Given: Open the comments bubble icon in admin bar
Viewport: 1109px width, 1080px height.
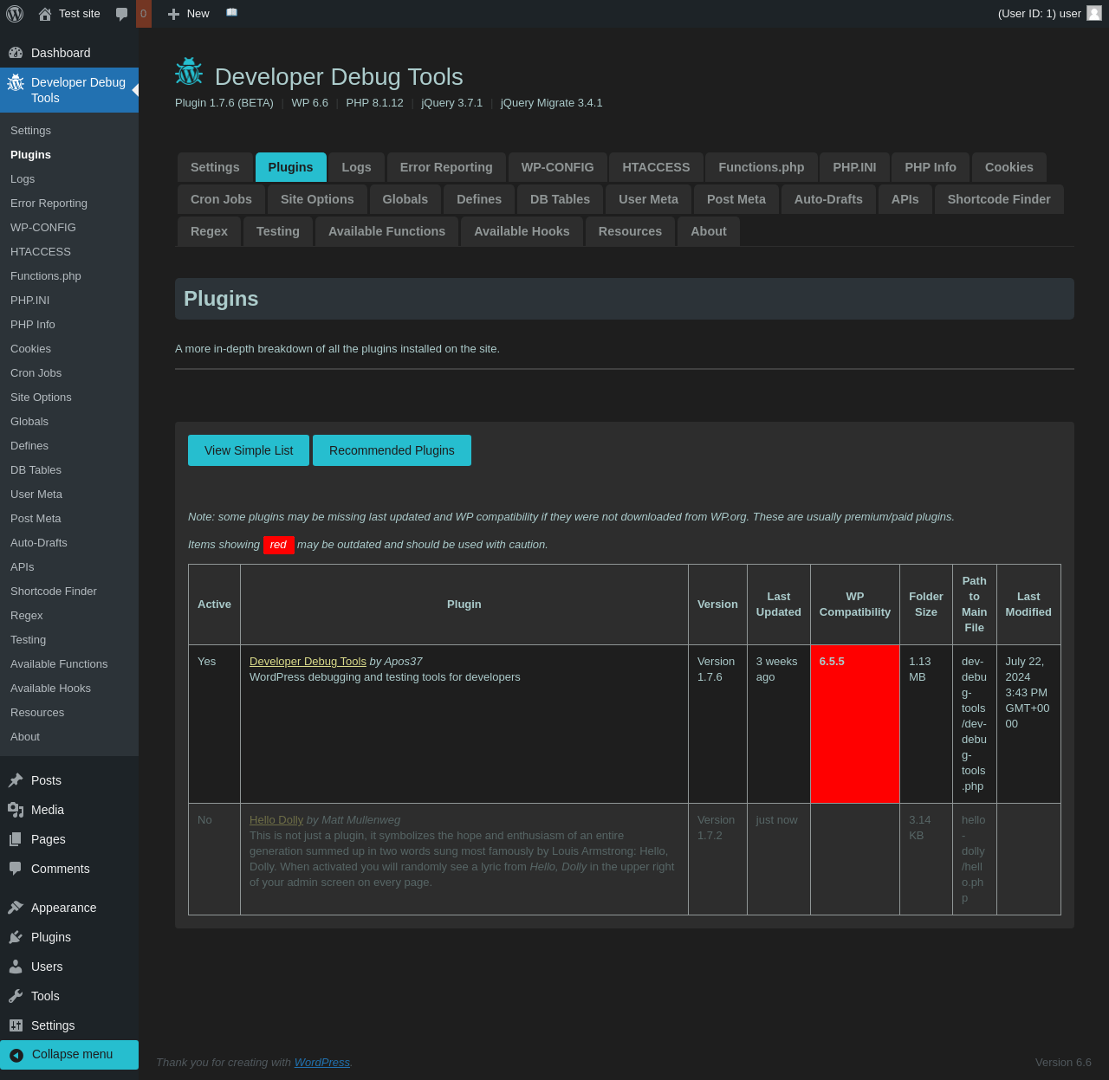Looking at the screenshot, I should coord(122,14).
